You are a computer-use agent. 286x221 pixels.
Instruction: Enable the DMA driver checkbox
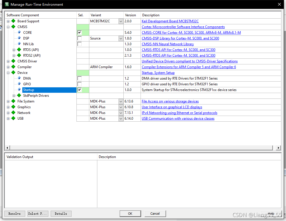point(80,78)
